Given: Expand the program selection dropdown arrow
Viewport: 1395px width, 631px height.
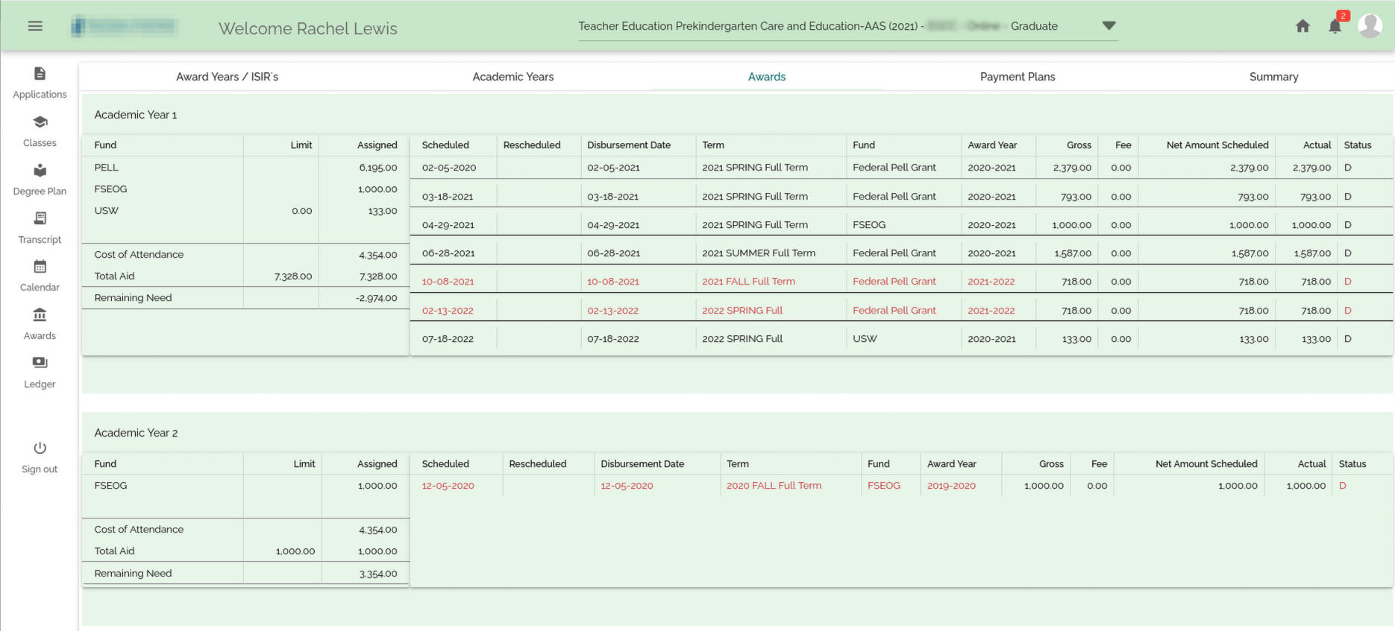Looking at the screenshot, I should 1109,26.
